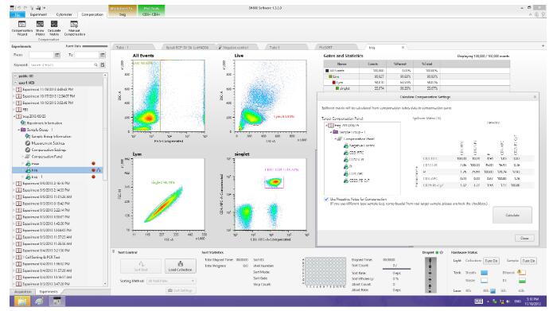Click Close in the compensation settings dialog
557x311 pixels.
[524, 238]
